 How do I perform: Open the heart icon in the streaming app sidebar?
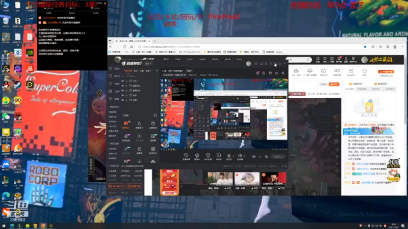110,69
